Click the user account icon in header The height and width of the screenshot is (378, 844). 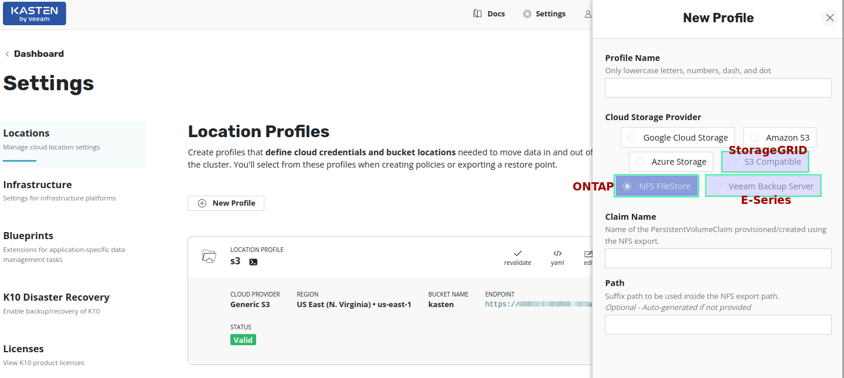point(588,13)
